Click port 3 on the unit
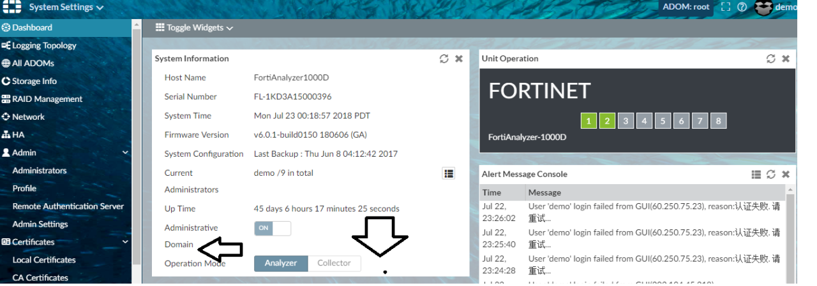The width and height of the screenshot is (817, 286). pyautogui.click(x=626, y=121)
